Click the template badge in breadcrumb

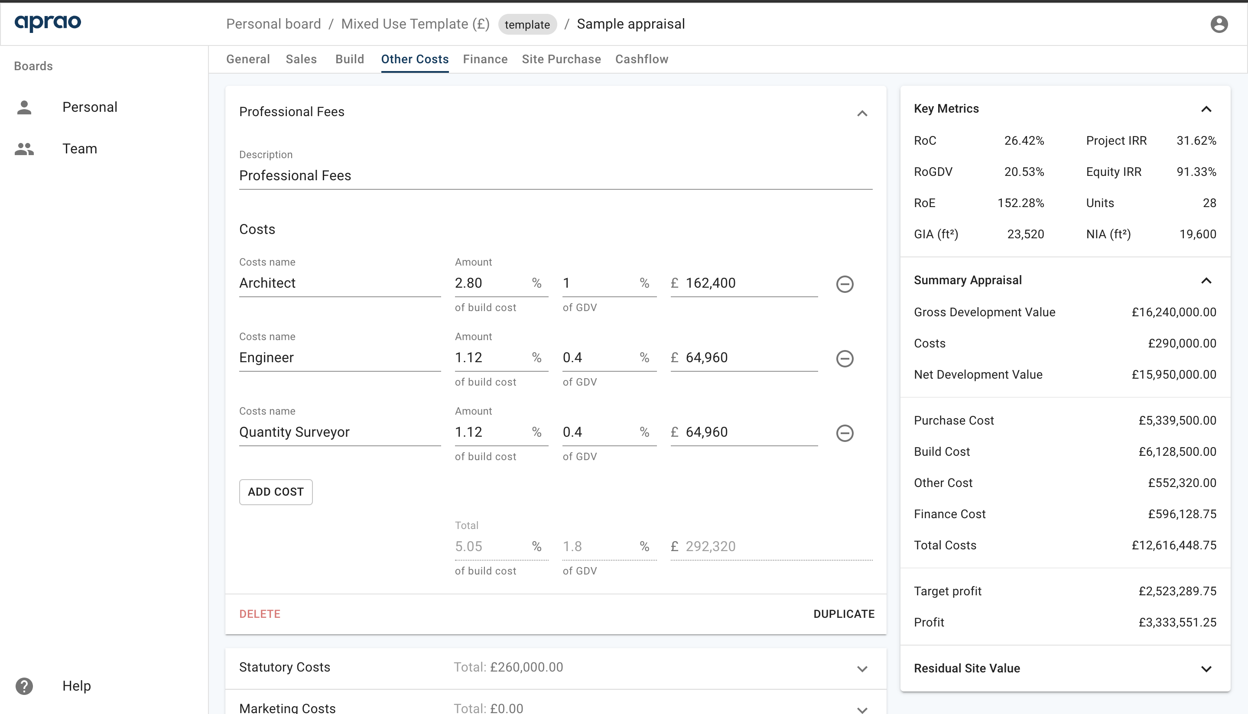pos(527,25)
